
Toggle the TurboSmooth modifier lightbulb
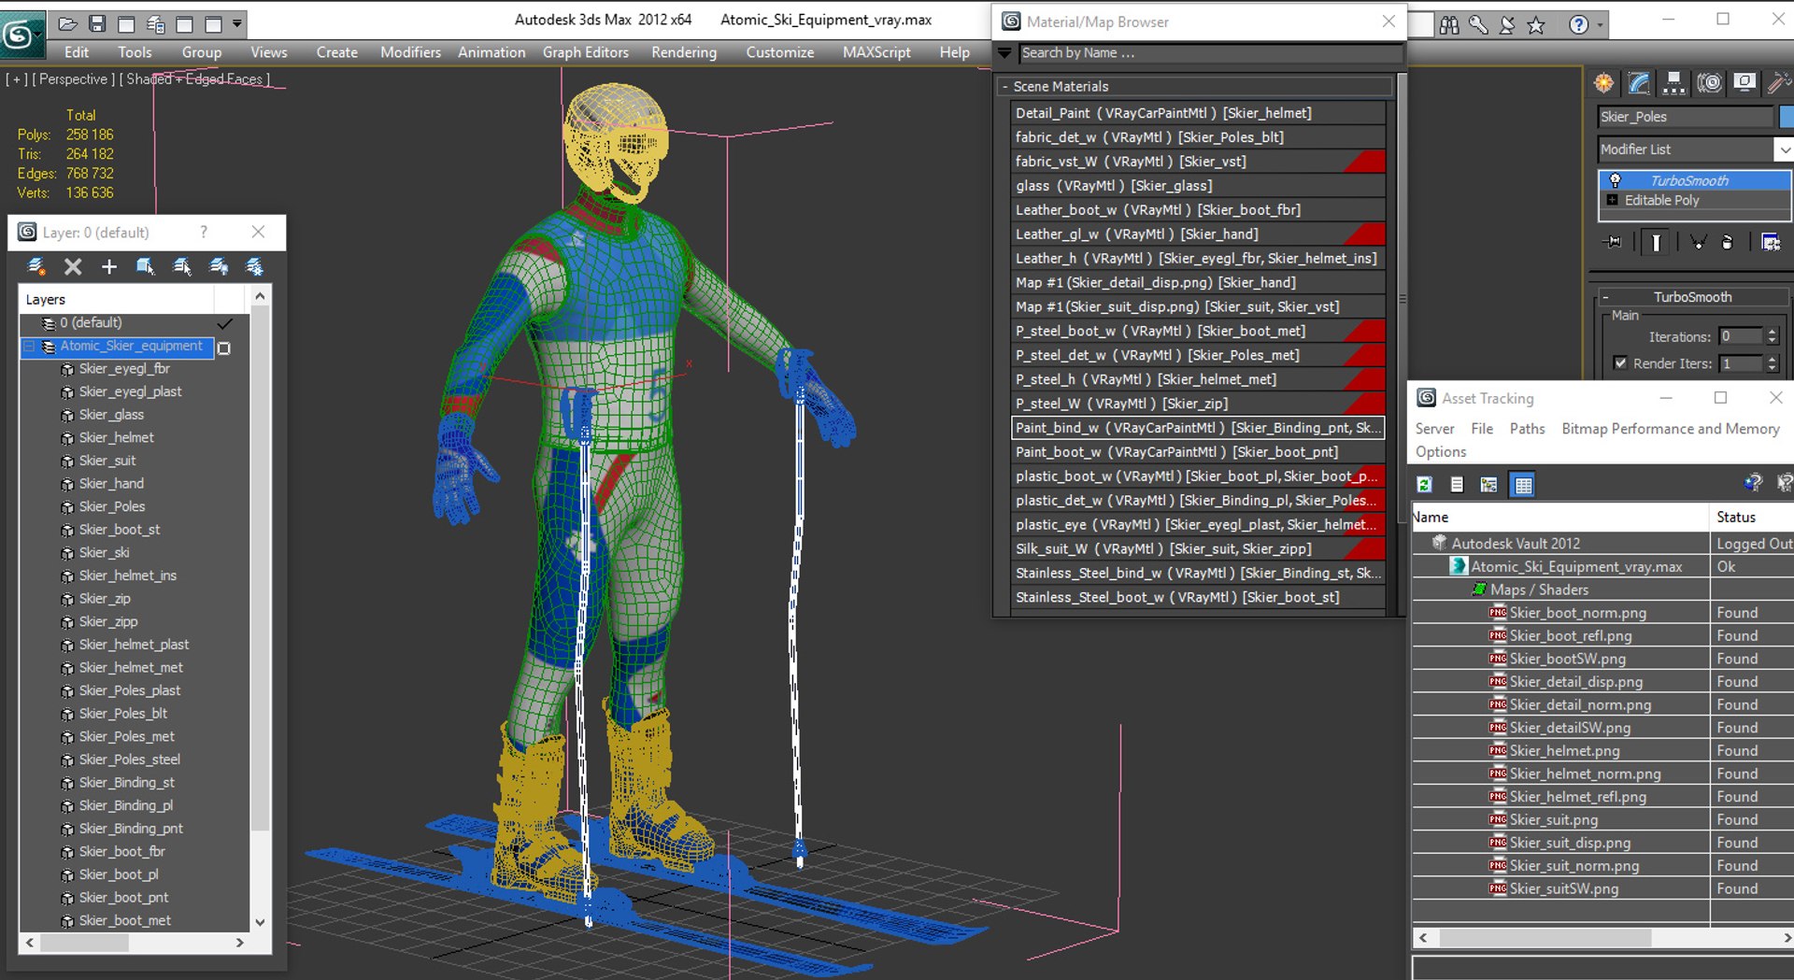[1615, 180]
